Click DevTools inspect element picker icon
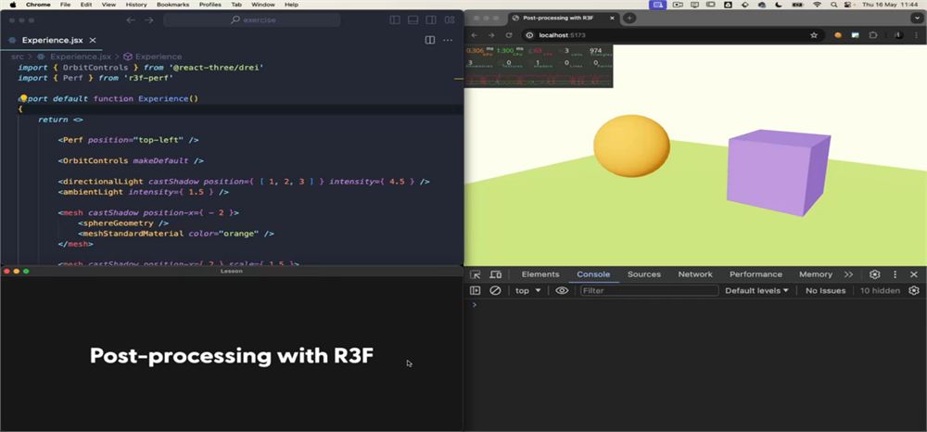This screenshot has width=927, height=432. click(475, 274)
